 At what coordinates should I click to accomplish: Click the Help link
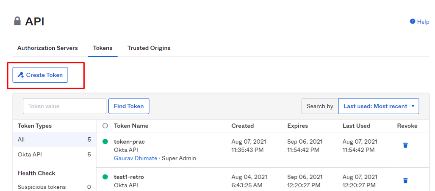coord(423,22)
